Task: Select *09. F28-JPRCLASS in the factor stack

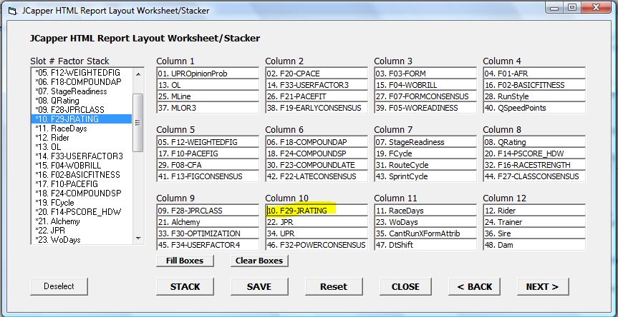Action: coord(81,110)
